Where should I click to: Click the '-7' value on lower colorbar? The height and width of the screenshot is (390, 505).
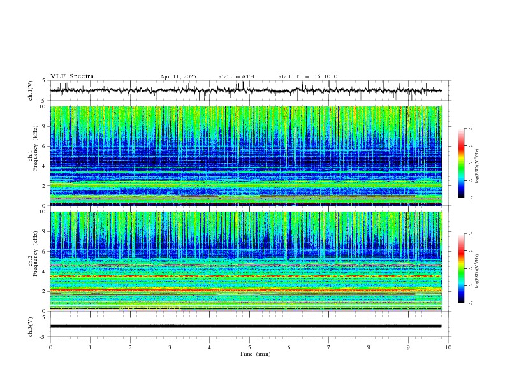471,303
